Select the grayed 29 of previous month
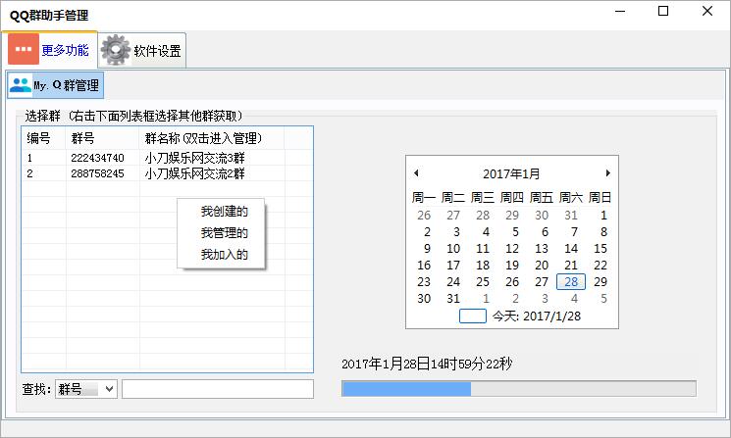Screen dimensions: 731x438 coord(512,215)
